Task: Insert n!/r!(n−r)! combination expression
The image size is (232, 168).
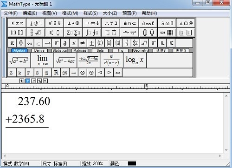Action: tap(111, 60)
